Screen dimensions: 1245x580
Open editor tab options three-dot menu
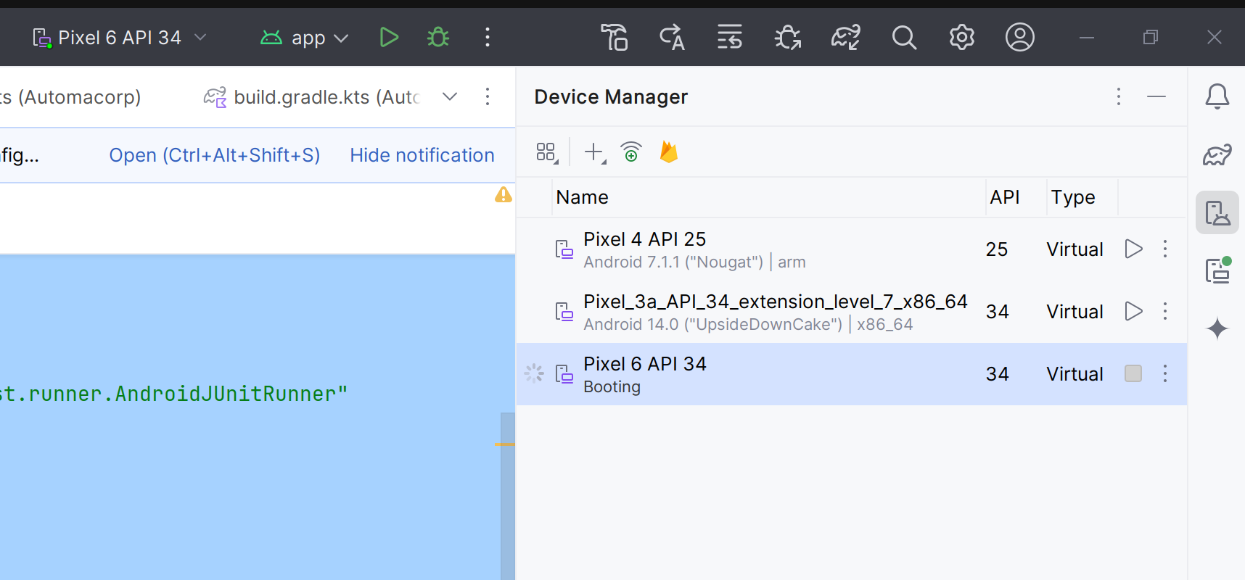[x=488, y=96]
